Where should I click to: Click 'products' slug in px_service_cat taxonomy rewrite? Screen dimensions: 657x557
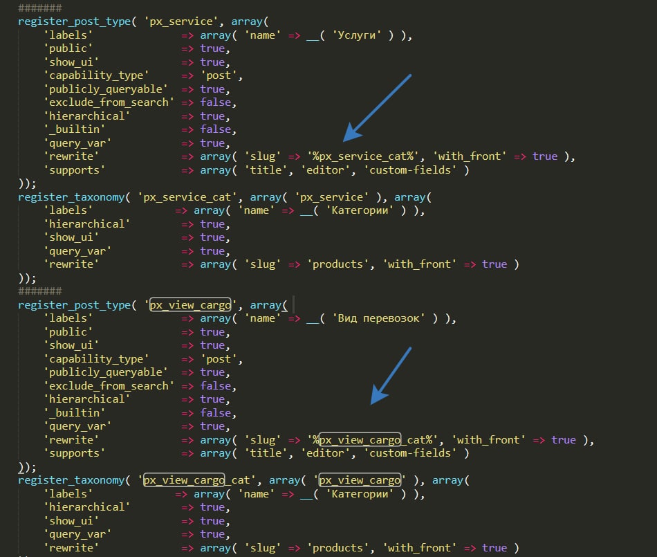[337, 264]
